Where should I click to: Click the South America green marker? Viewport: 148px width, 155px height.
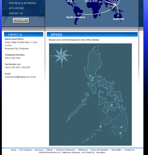[78, 13]
